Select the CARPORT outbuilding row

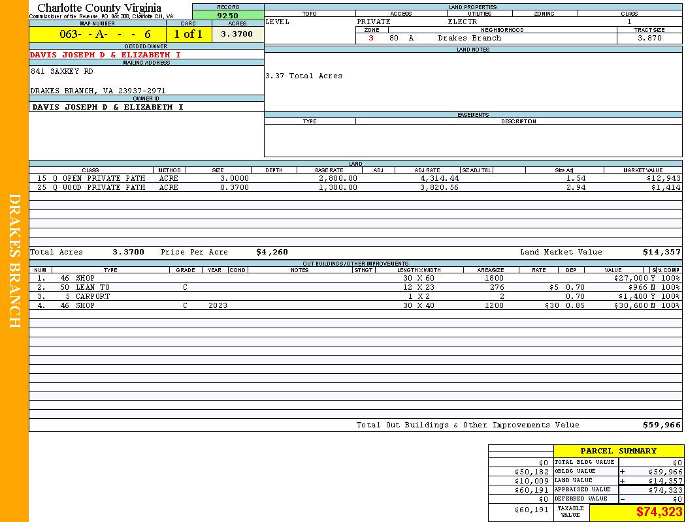93,296
